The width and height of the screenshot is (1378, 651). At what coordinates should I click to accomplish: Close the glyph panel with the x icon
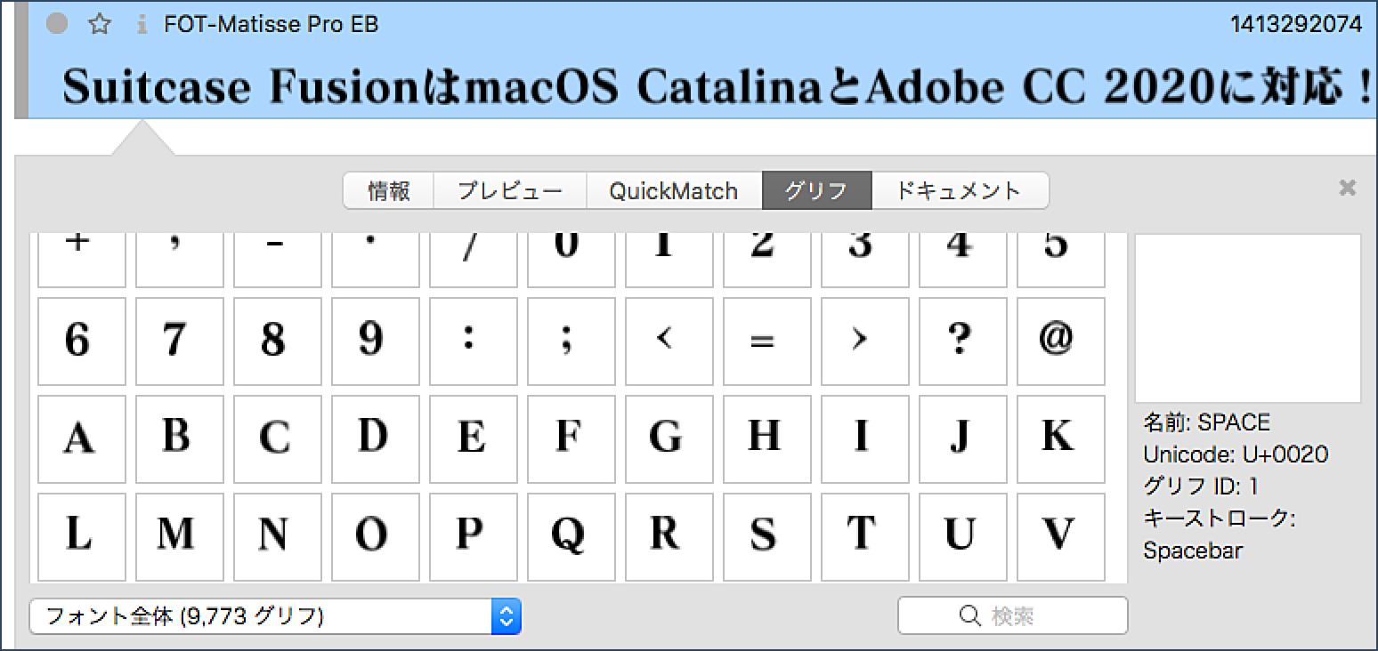point(1348,187)
